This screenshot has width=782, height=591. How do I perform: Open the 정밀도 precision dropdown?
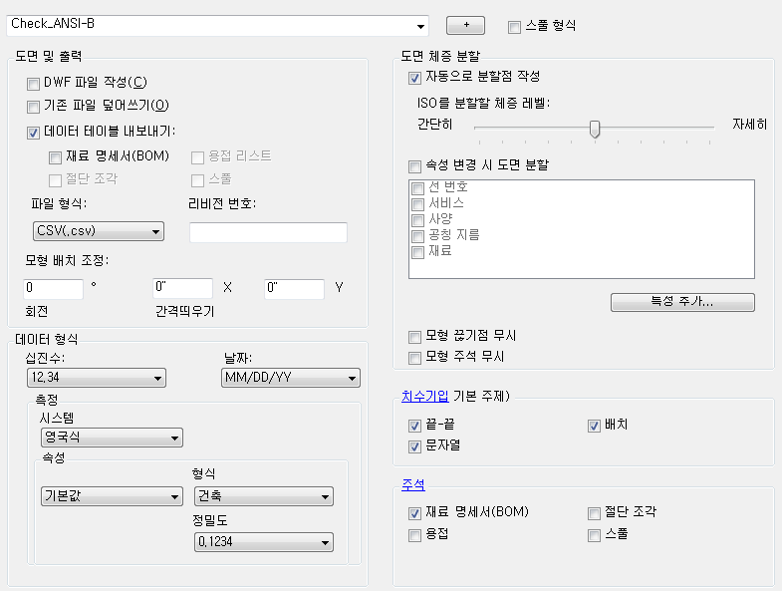[x=263, y=541]
